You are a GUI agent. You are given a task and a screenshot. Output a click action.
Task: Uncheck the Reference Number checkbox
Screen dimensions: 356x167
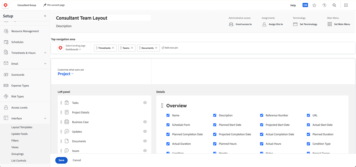(262, 115)
